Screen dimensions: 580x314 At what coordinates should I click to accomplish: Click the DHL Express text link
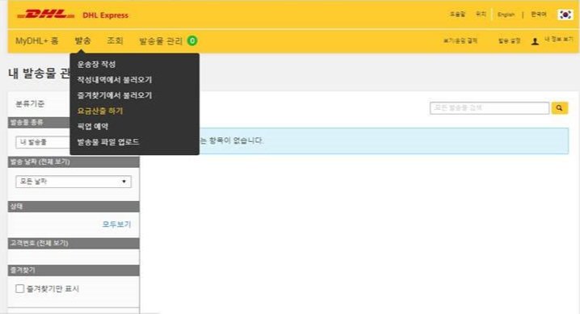click(106, 15)
